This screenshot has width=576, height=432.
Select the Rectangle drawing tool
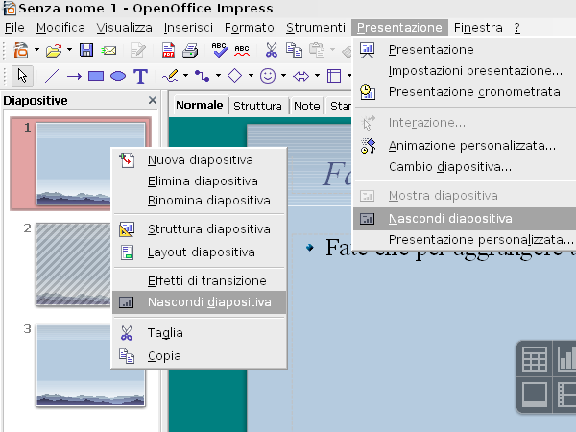[x=96, y=76]
